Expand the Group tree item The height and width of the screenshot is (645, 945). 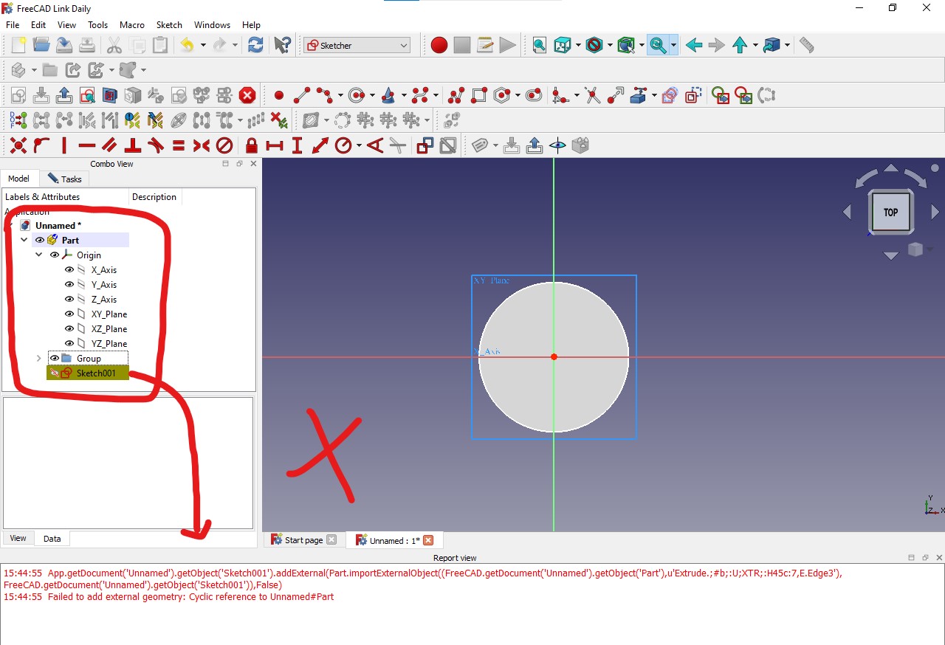click(x=38, y=358)
